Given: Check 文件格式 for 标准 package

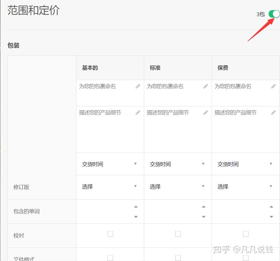Looking at the screenshot, I should 178,258.
